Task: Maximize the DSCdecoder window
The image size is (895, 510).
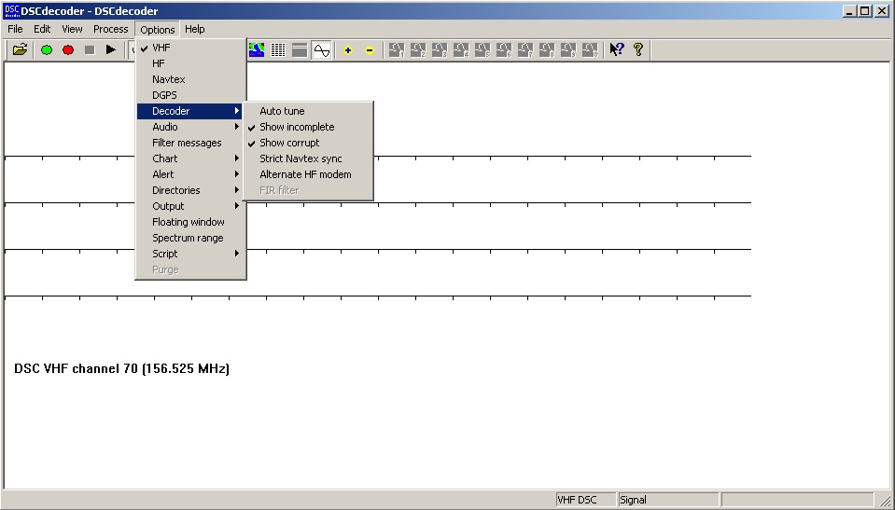Action: pyautogui.click(x=865, y=11)
